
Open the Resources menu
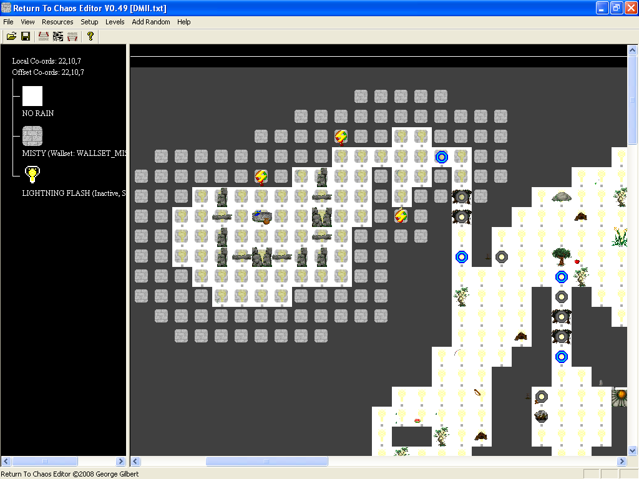coord(57,22)
